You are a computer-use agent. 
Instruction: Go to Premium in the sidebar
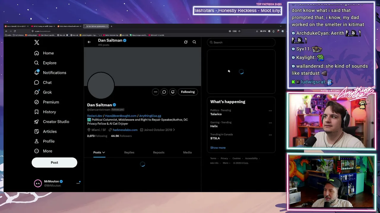(x=46, y=102)
